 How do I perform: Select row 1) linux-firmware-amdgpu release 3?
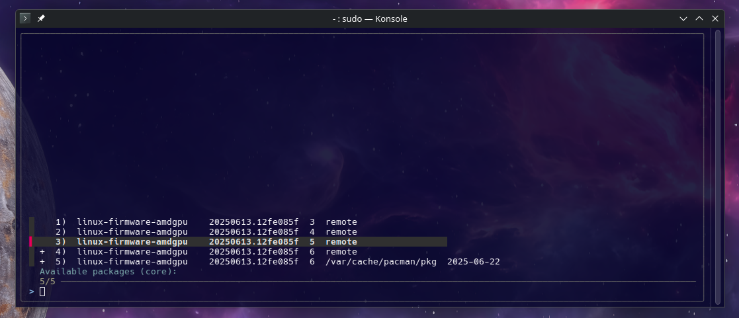tap(206, 222)
